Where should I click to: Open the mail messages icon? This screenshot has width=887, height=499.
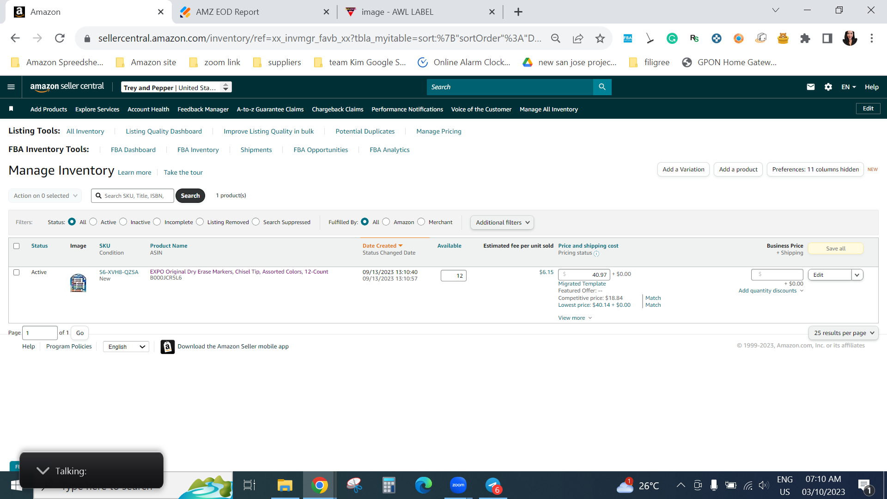click(810, 87)
